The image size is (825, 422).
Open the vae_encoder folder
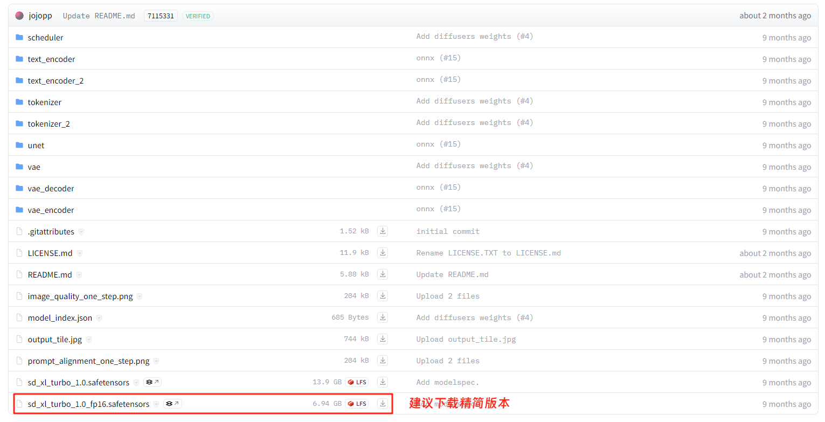pyautogui.click(x=51, y=210)
